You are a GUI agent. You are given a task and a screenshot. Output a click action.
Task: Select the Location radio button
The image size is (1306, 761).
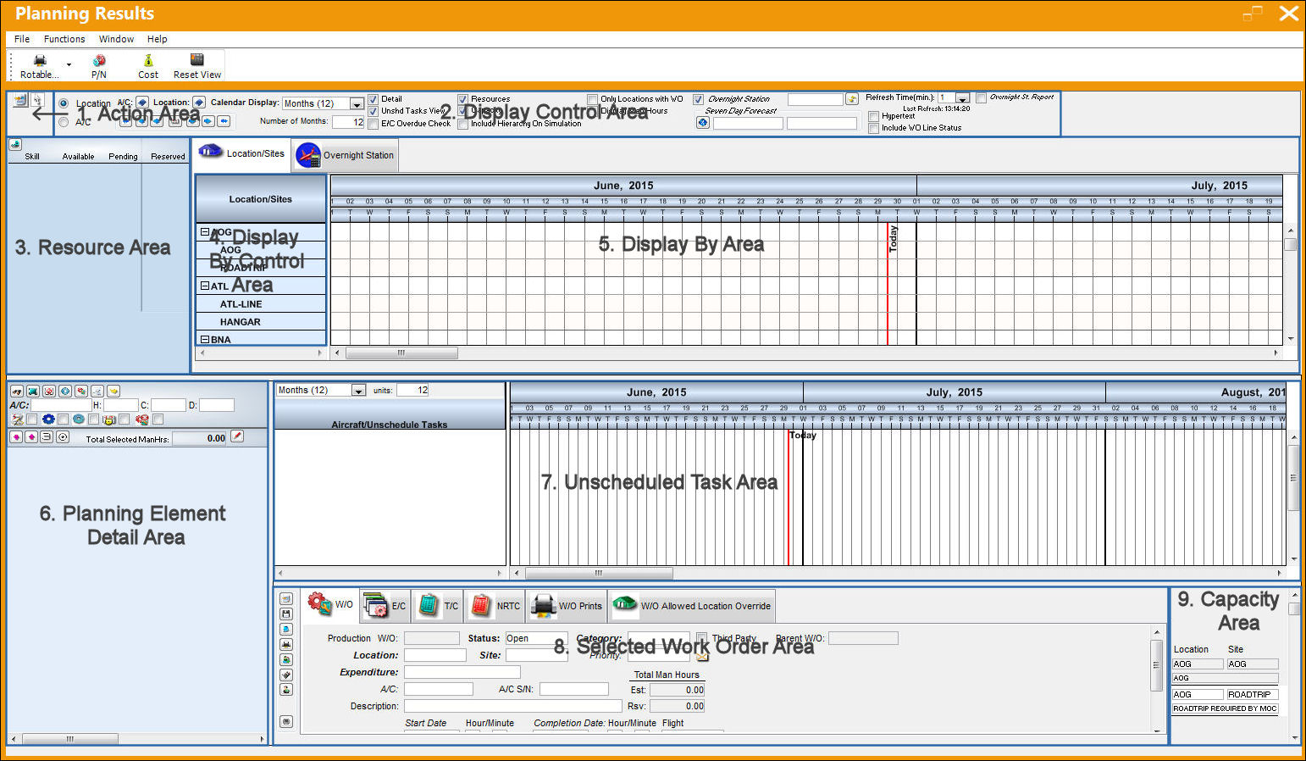point(64,103)
